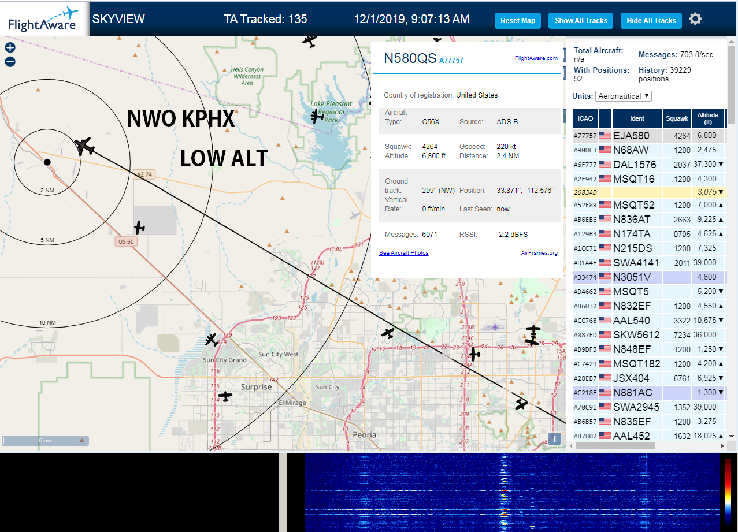
Task: Select the aircraft icon at top of the map
Action: [310, 41]
